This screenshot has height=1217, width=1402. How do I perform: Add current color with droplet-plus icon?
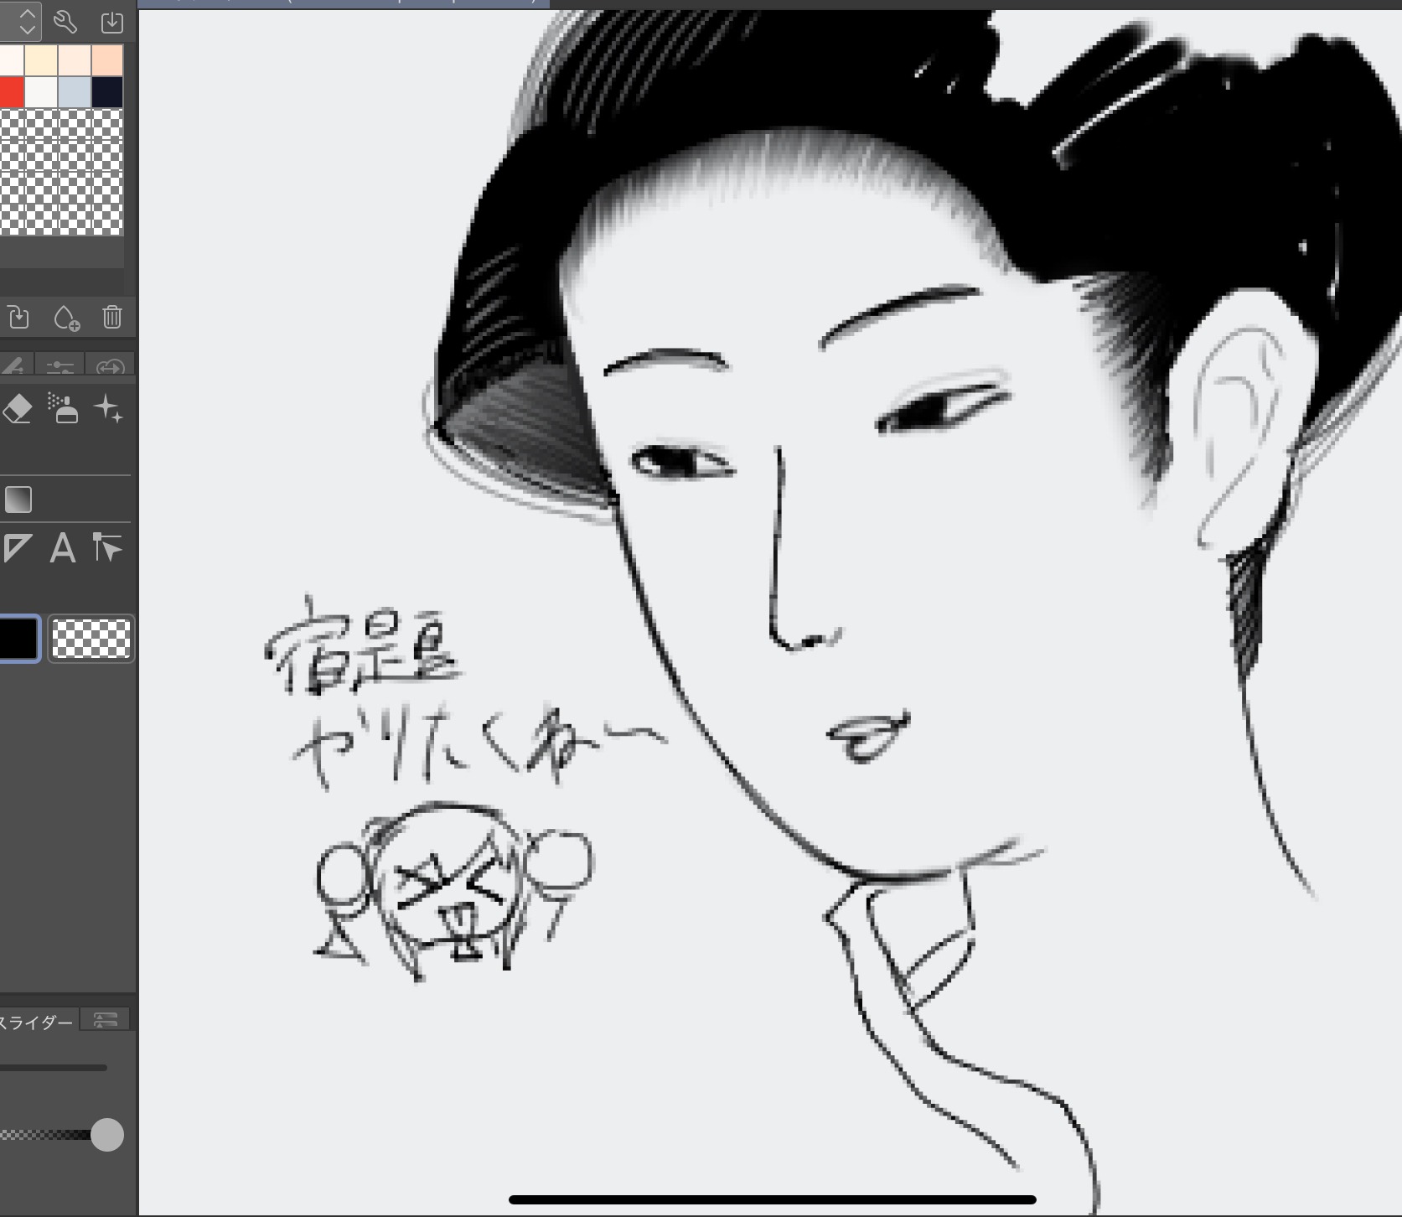pos(66,318)
